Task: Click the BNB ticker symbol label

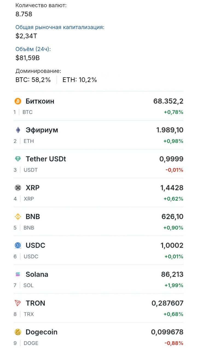Action: click(x=29, y=227)
